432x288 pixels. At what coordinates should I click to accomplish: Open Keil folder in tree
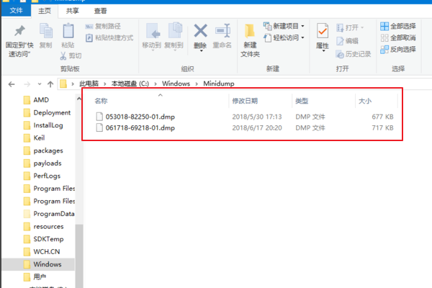[x=39, y=138]
